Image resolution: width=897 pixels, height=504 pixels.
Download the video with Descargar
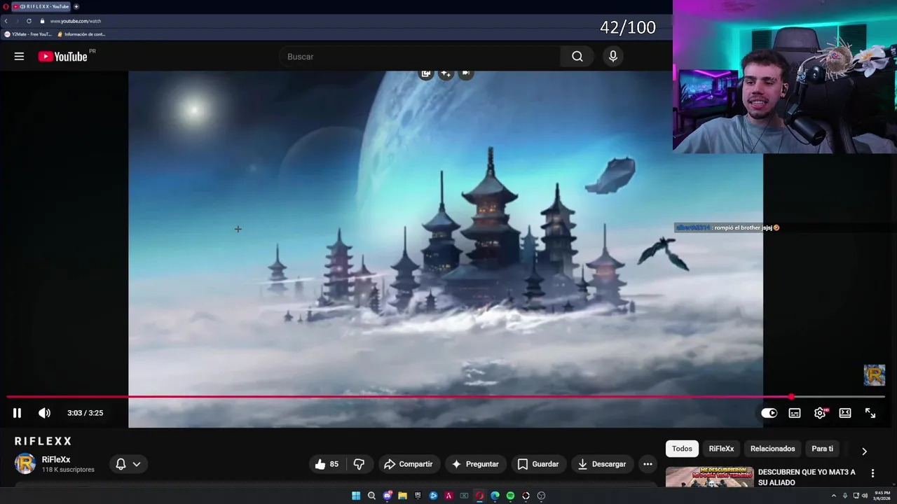point(602,464)
